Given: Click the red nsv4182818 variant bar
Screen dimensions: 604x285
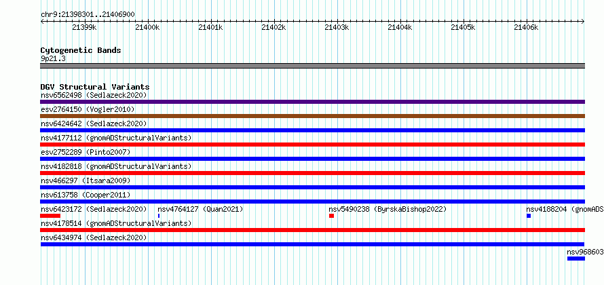Looking at the screenshot, I should point(312,173).
